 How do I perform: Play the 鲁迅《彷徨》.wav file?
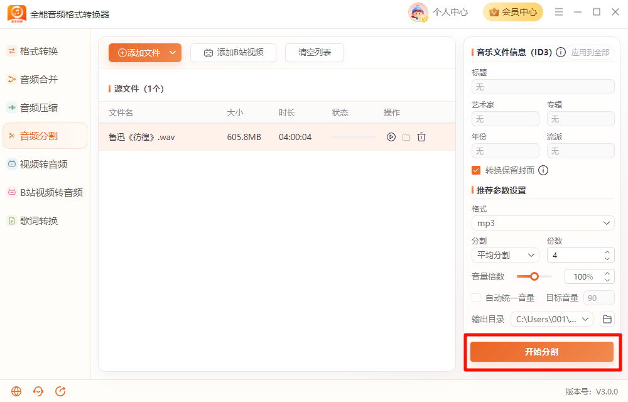(x=391, y=137)
